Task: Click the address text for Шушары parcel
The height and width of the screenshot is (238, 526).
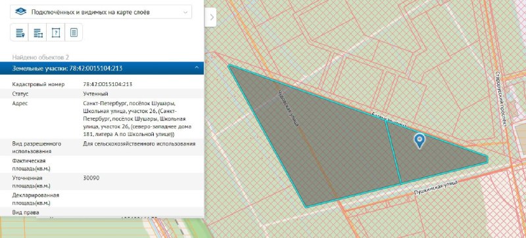Action: click(137, 118)
